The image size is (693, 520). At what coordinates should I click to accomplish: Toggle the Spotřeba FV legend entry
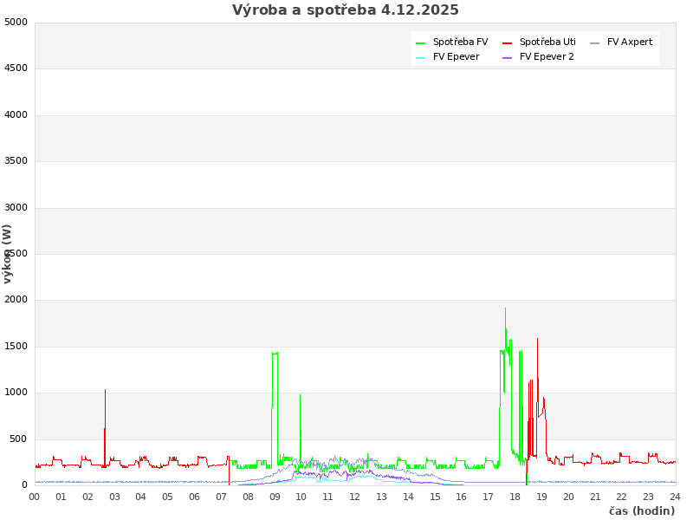click(460, 42)
